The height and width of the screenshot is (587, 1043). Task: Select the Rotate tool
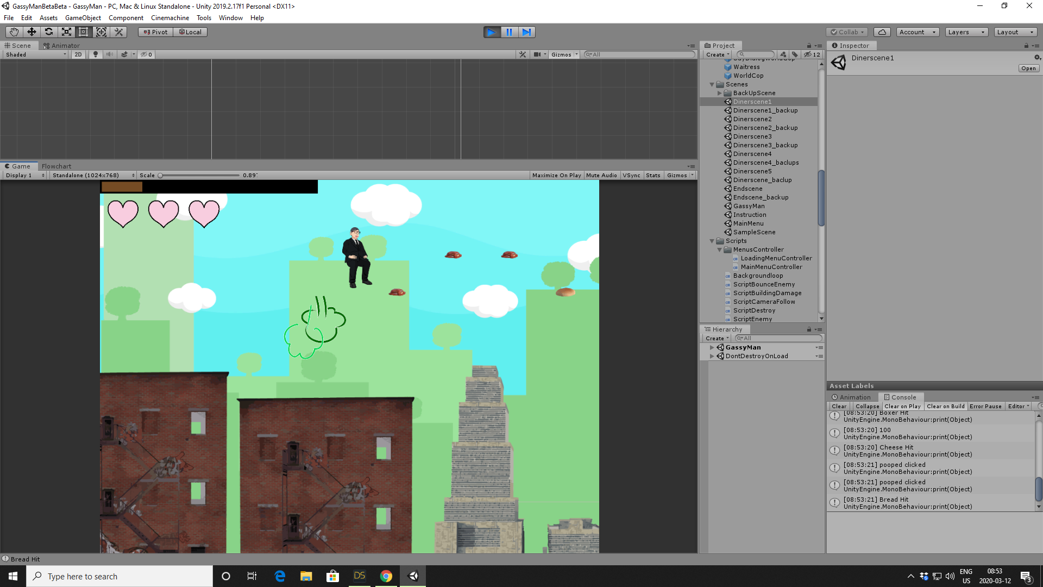pos(49,32)
